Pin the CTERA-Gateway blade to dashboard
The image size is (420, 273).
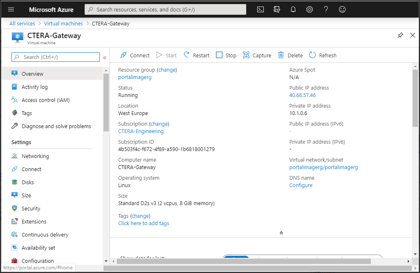pyautogui.click(x=400, y=35)
